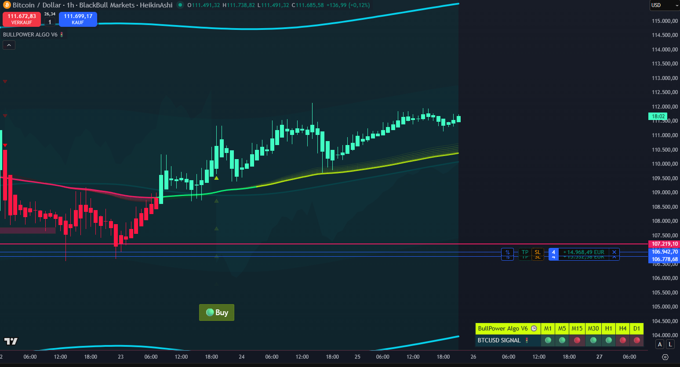Select the H1 column in signal table
Screen dimensions: 680x367
coord(608,328)
